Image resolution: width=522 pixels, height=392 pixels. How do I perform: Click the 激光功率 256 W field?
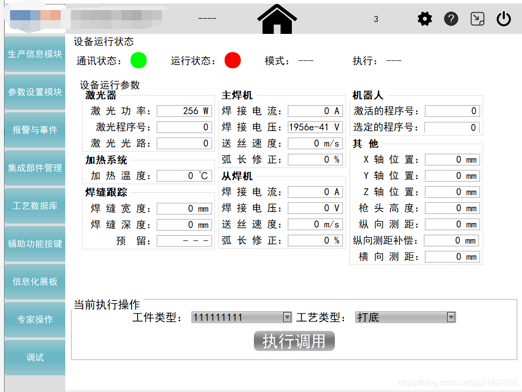tap(184, 111)
